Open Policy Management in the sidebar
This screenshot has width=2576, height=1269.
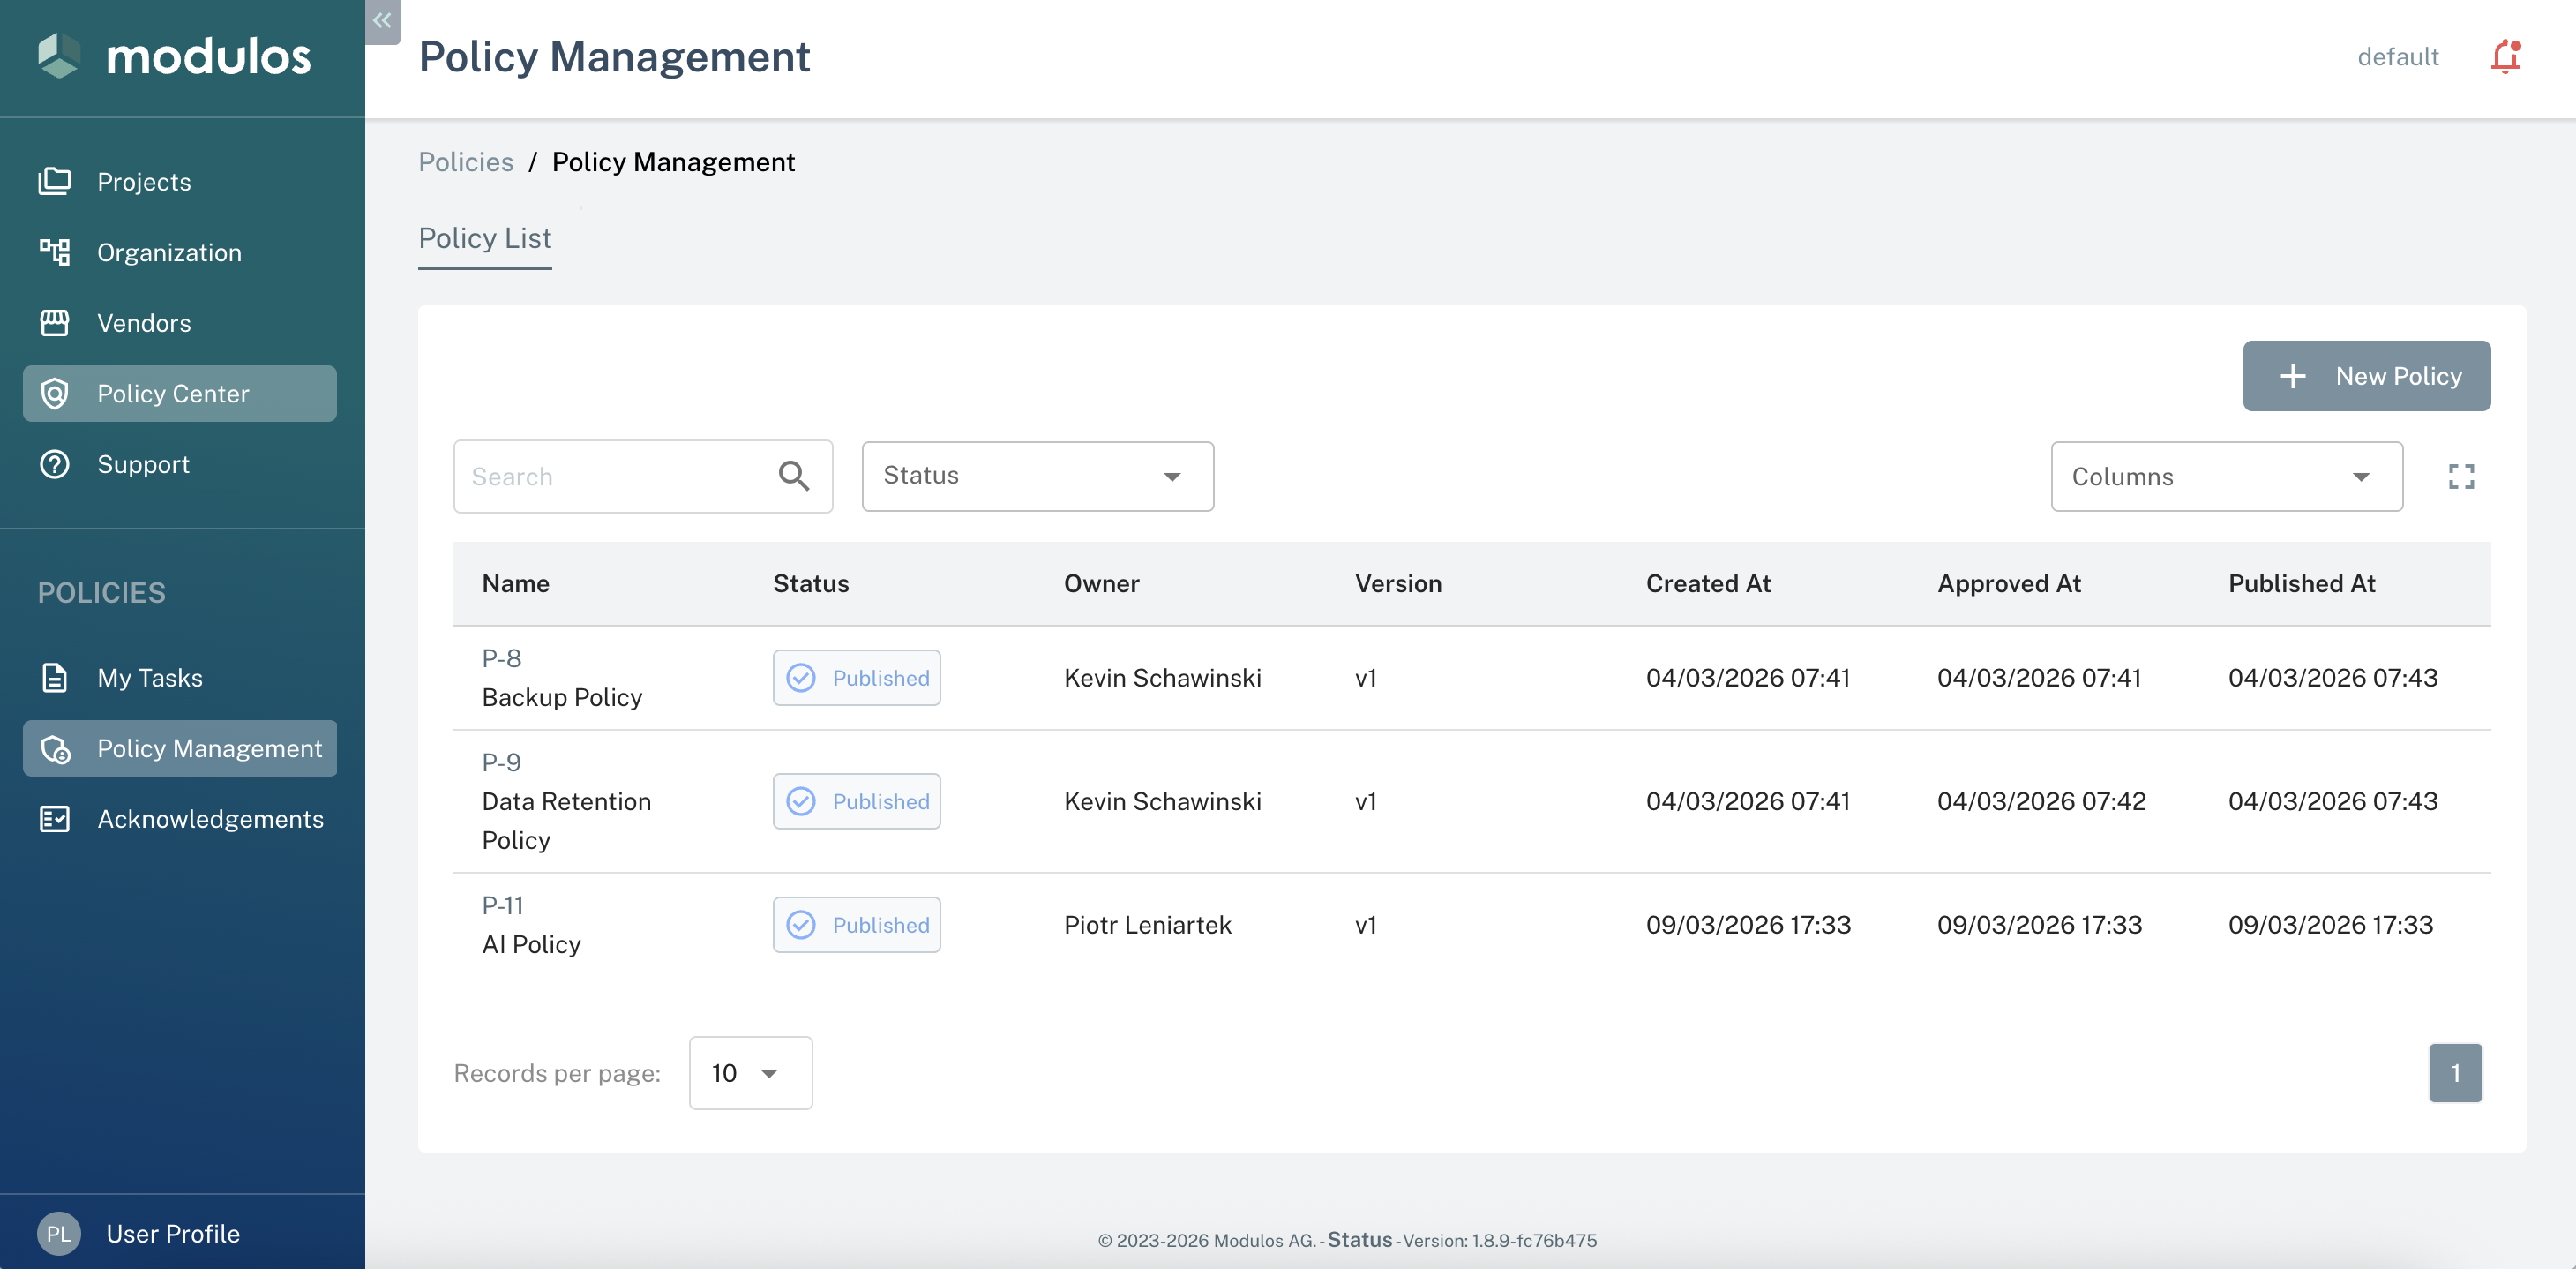tap(209, 747)
